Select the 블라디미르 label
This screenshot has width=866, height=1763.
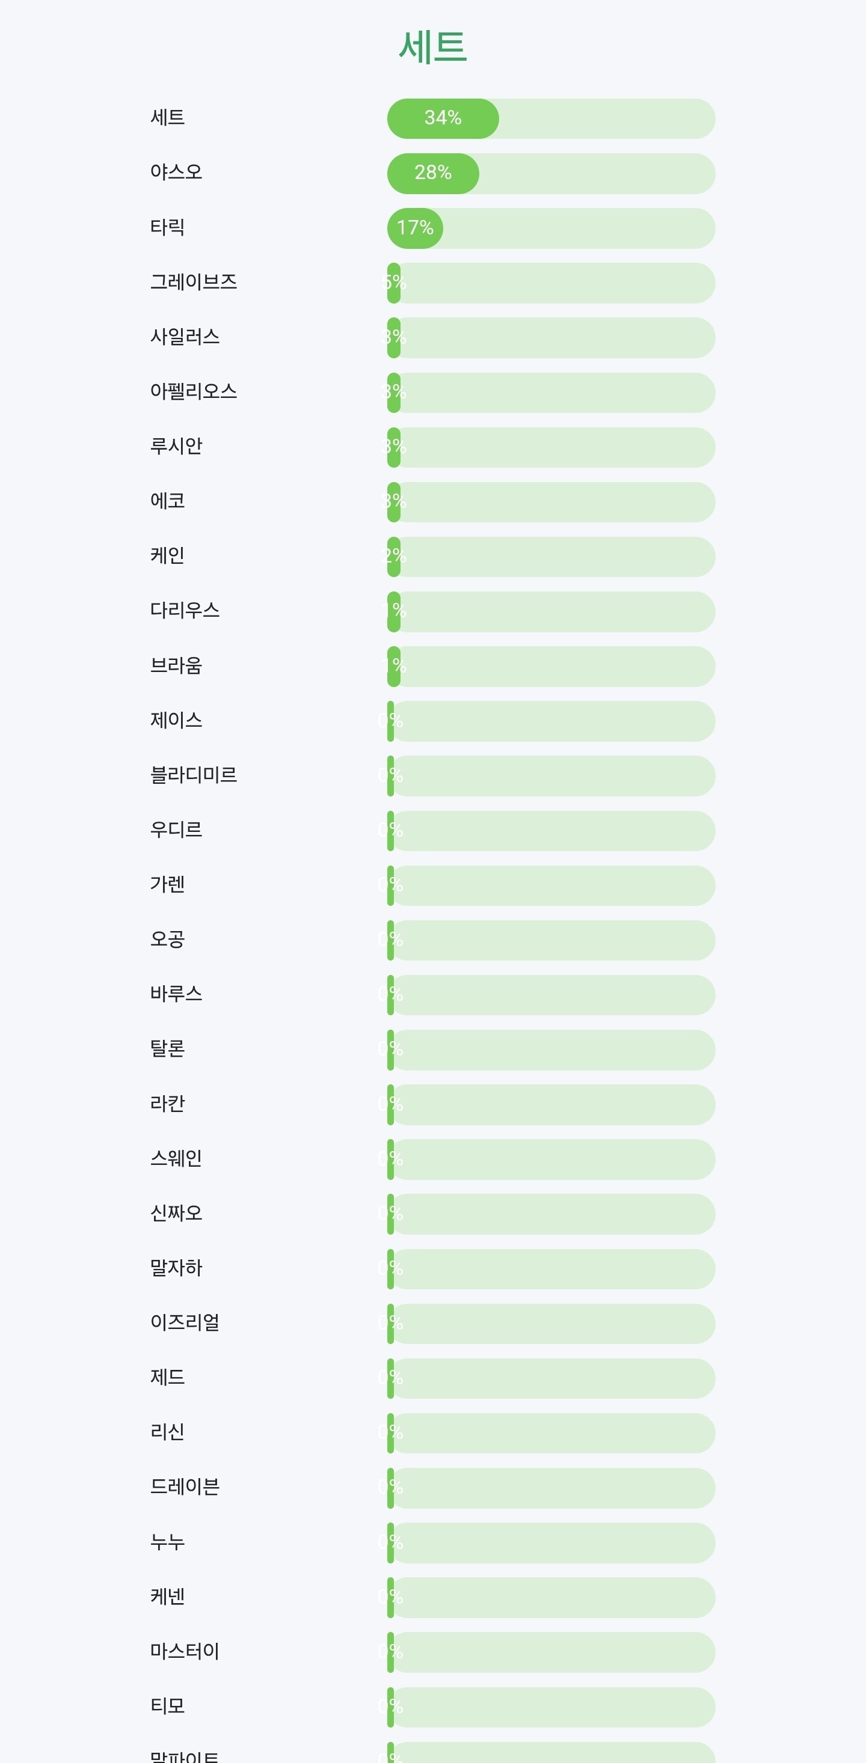194,775
